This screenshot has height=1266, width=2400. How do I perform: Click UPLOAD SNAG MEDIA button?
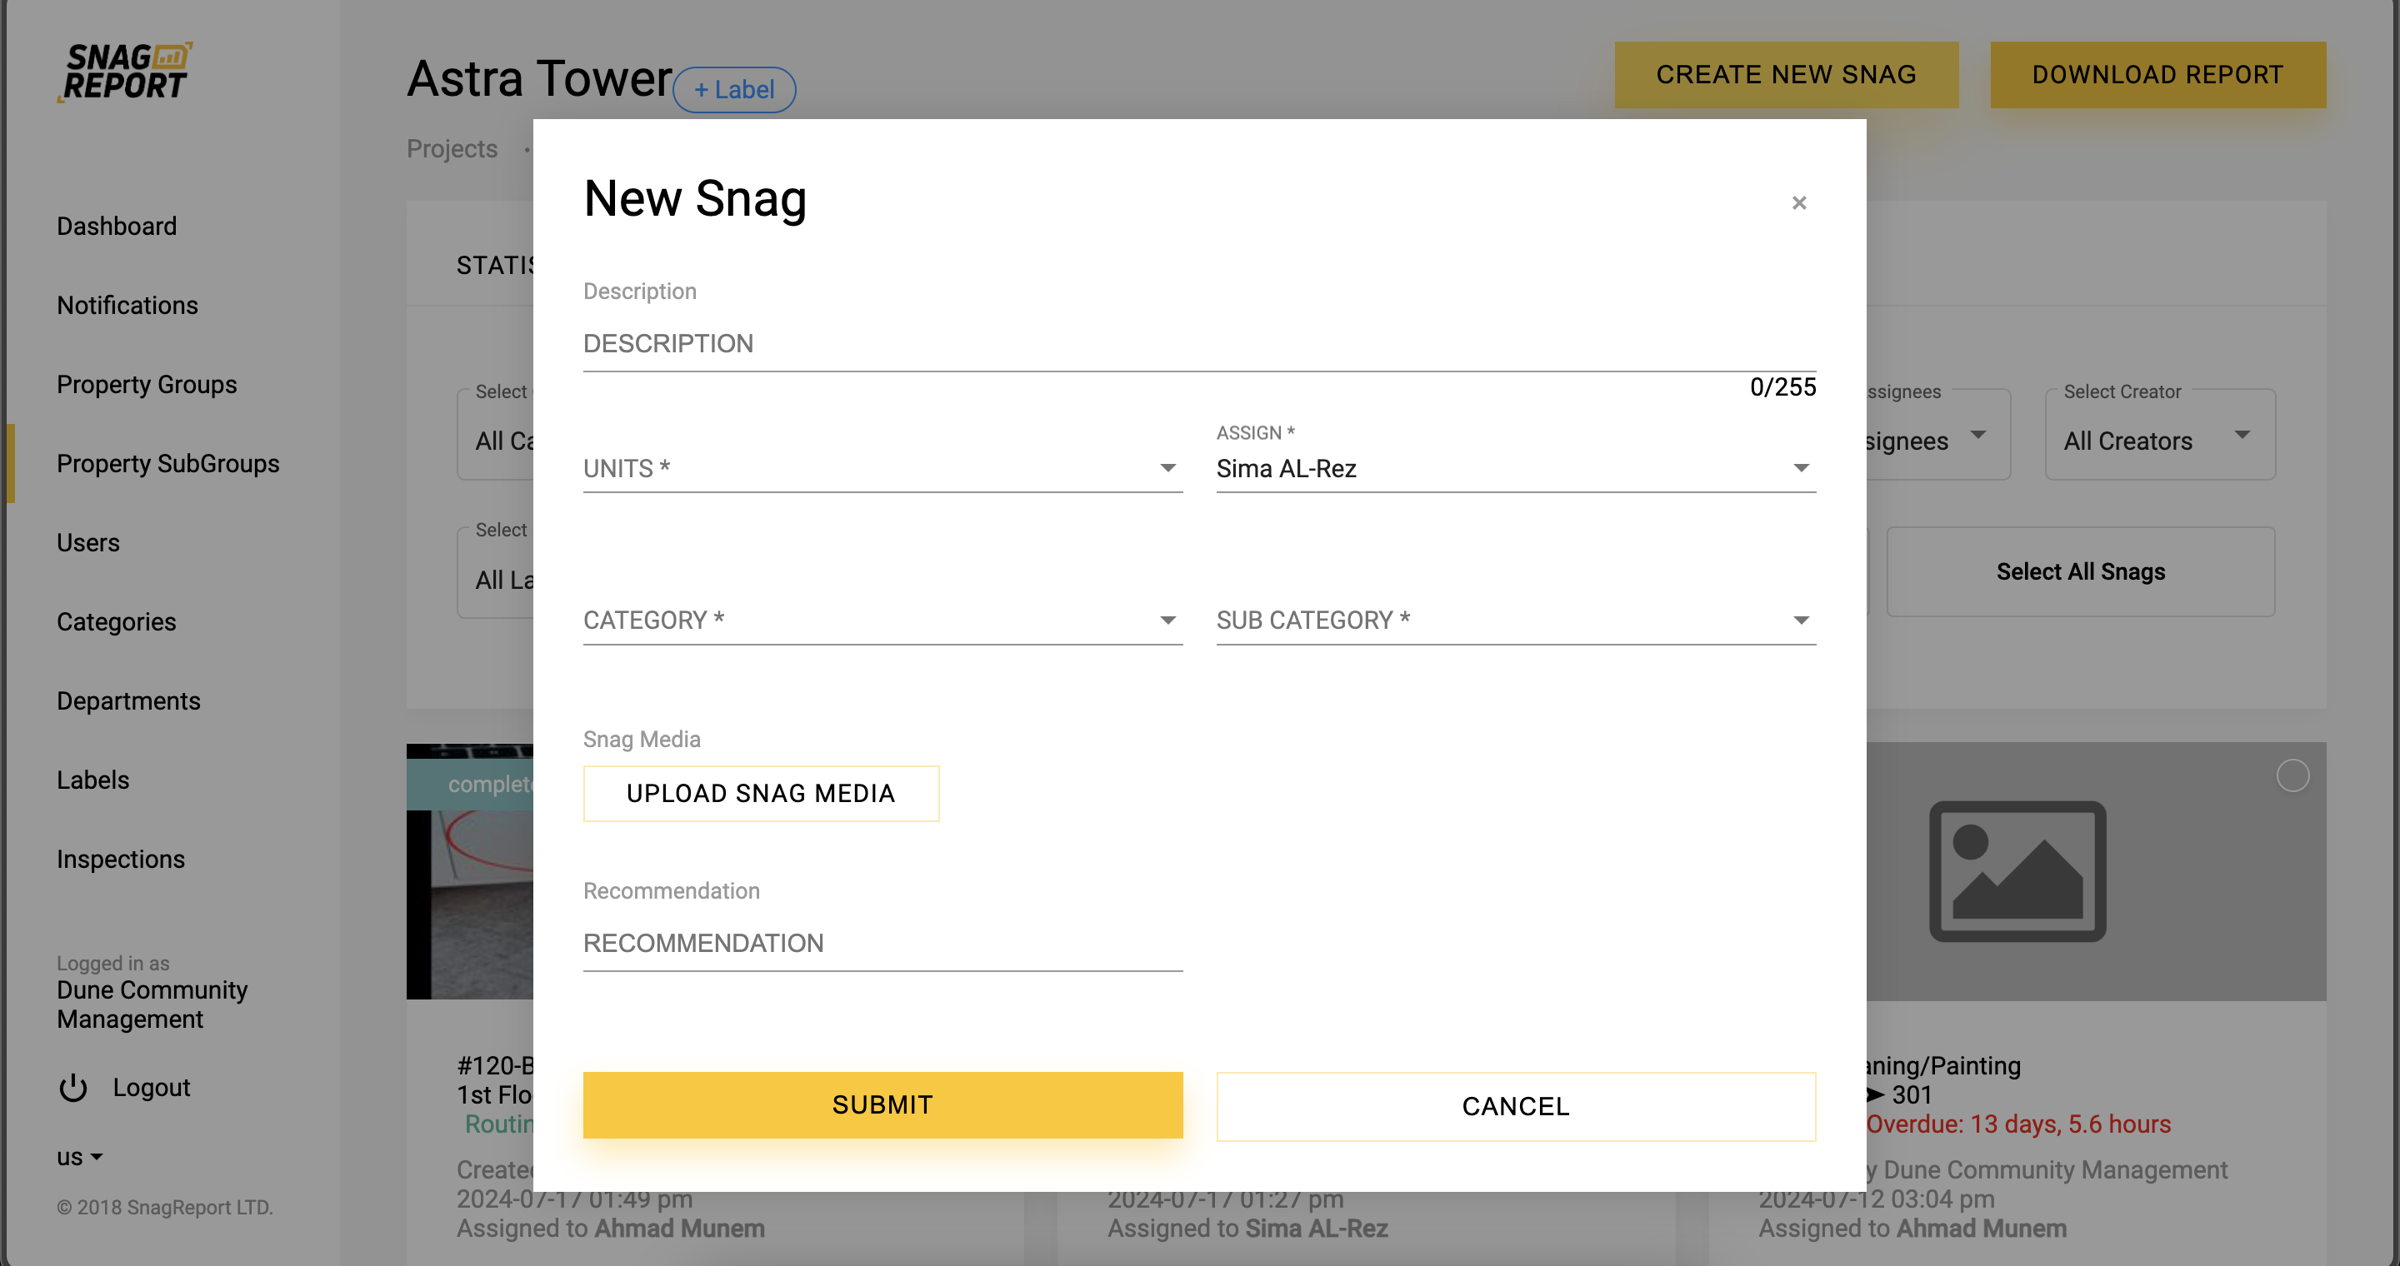pyautogui.click(x=760, y=793)
